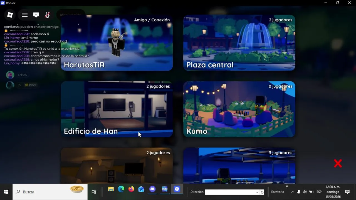Image resolution: width=356 pixels, height=200 pixels.
Task: Open Outlook from taskbar
Action: (141, 189)
